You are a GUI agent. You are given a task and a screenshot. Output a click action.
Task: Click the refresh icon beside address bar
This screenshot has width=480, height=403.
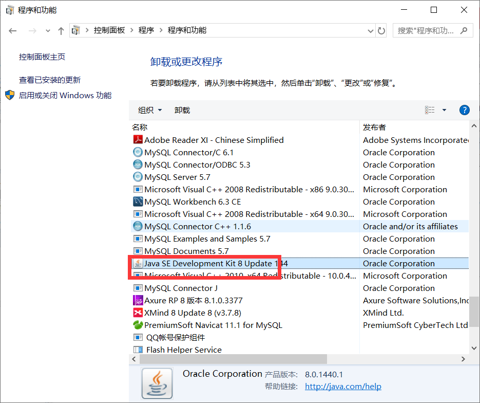click(381, 30)
